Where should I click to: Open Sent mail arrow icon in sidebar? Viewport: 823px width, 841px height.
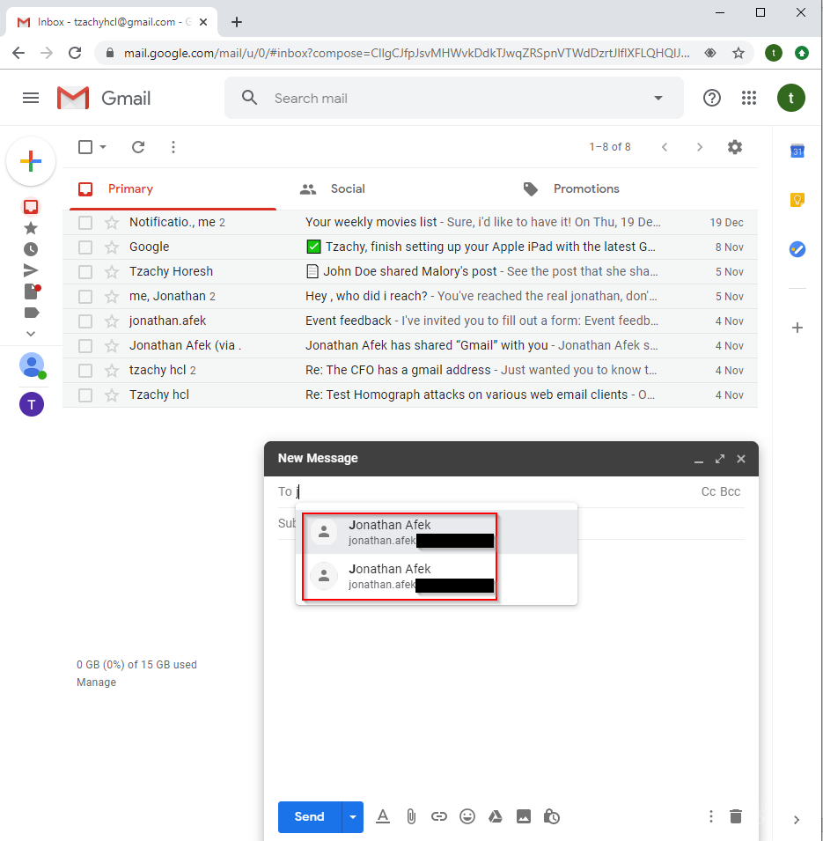[x=31, y=270]
